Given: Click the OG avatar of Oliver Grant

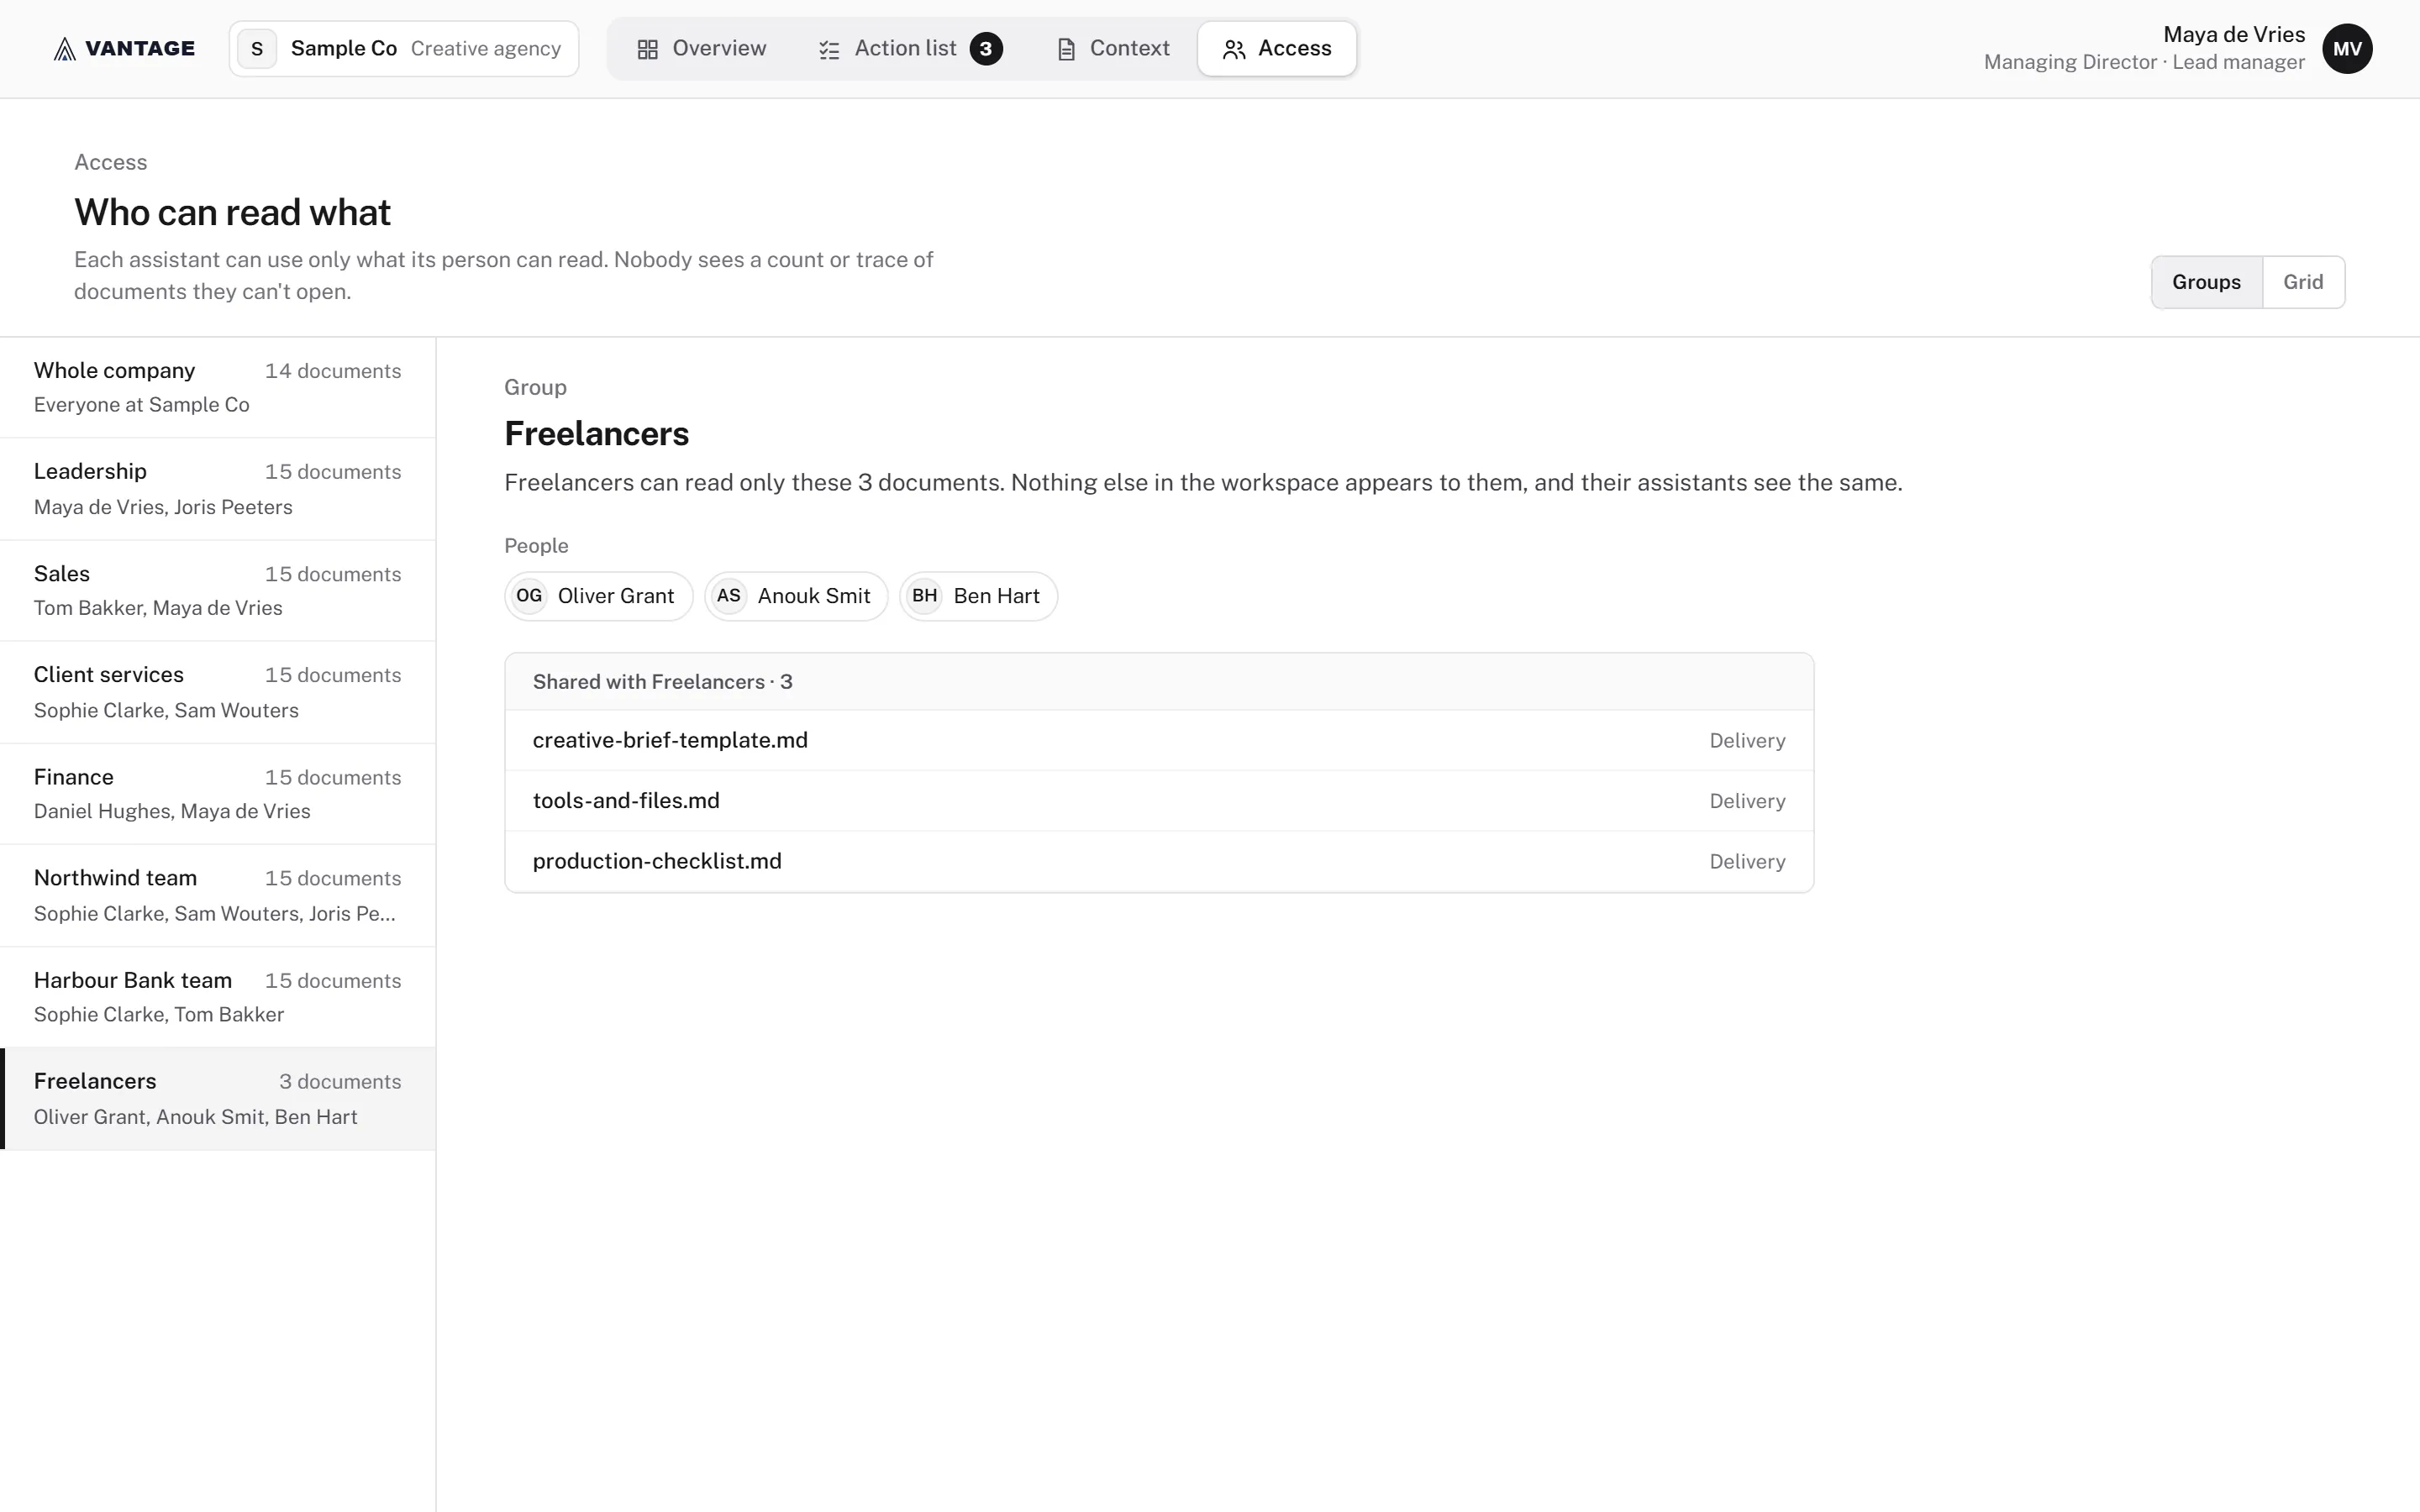Looking at the screenshot, I should coord(529,596).
